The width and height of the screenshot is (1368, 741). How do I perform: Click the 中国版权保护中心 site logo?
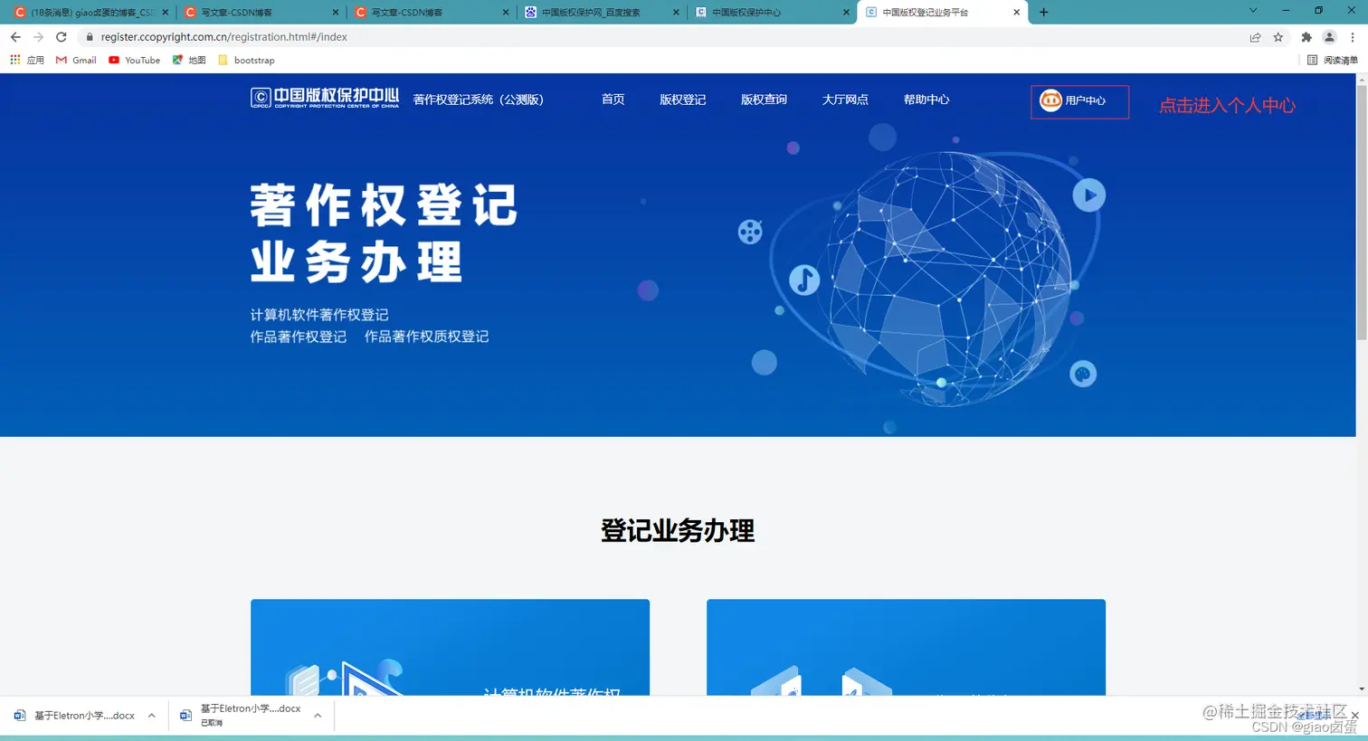324,100
